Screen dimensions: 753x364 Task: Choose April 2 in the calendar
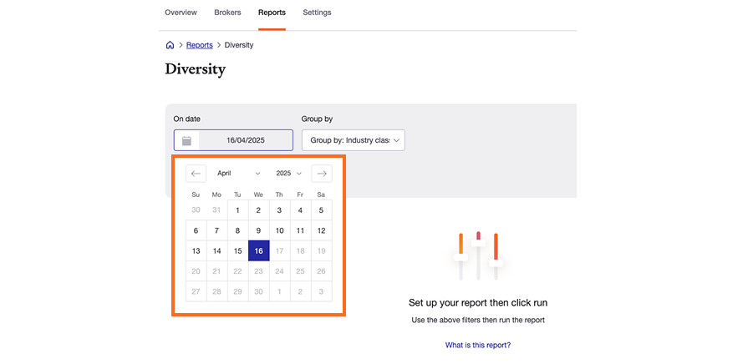(x=258, y=210)
